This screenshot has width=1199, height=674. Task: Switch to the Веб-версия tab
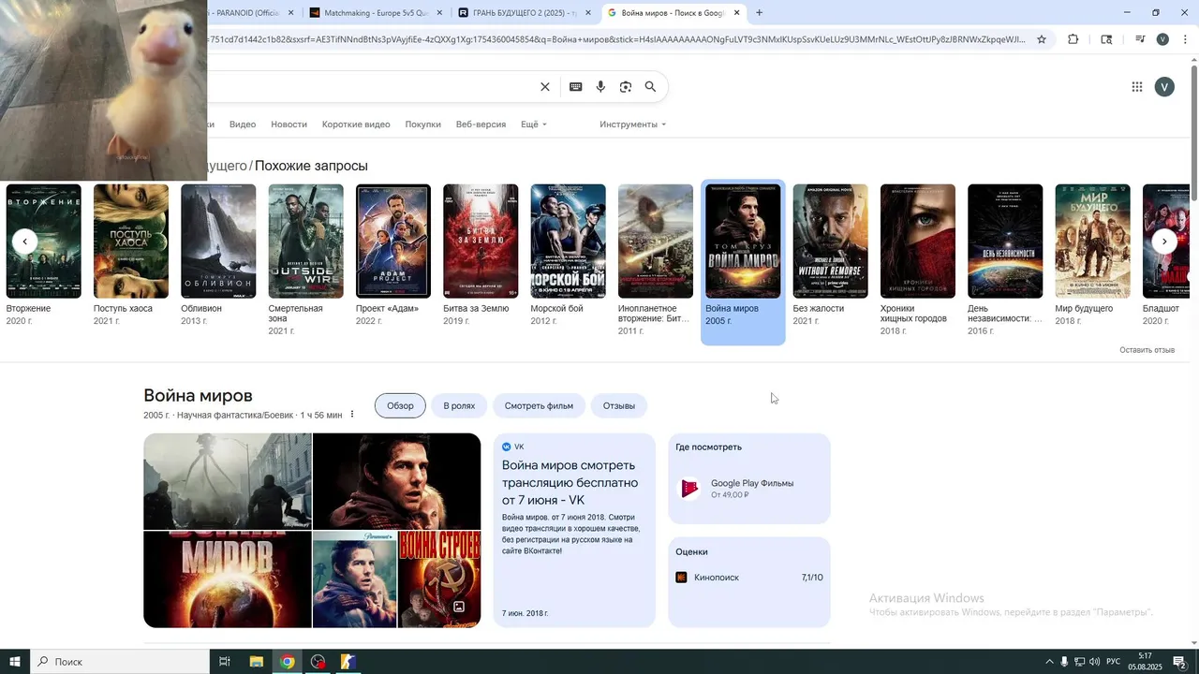[x=481, y=125]
